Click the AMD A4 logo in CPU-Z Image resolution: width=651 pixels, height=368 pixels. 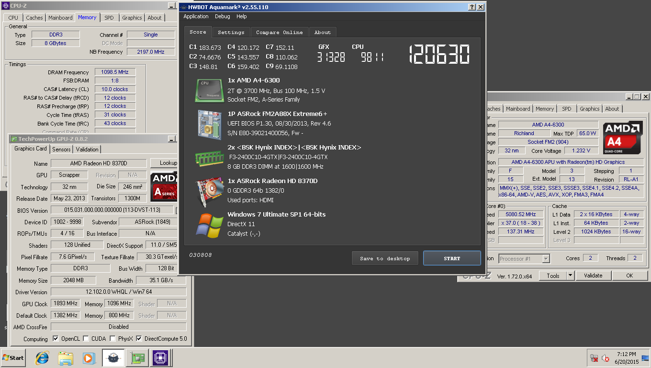click(x=623, y=137)
